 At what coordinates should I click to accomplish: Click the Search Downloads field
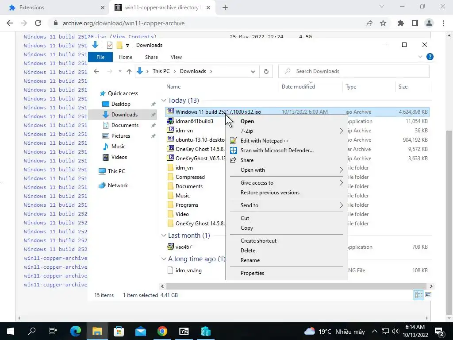pos(353,71)
